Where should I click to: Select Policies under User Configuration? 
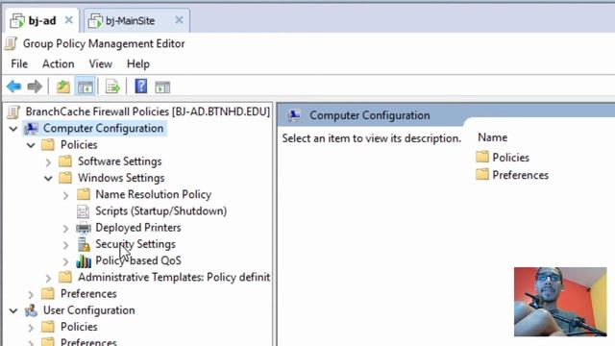point(79,327)
